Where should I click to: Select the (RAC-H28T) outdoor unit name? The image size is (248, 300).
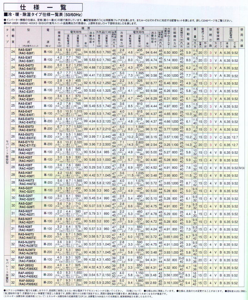coord(26,169)
